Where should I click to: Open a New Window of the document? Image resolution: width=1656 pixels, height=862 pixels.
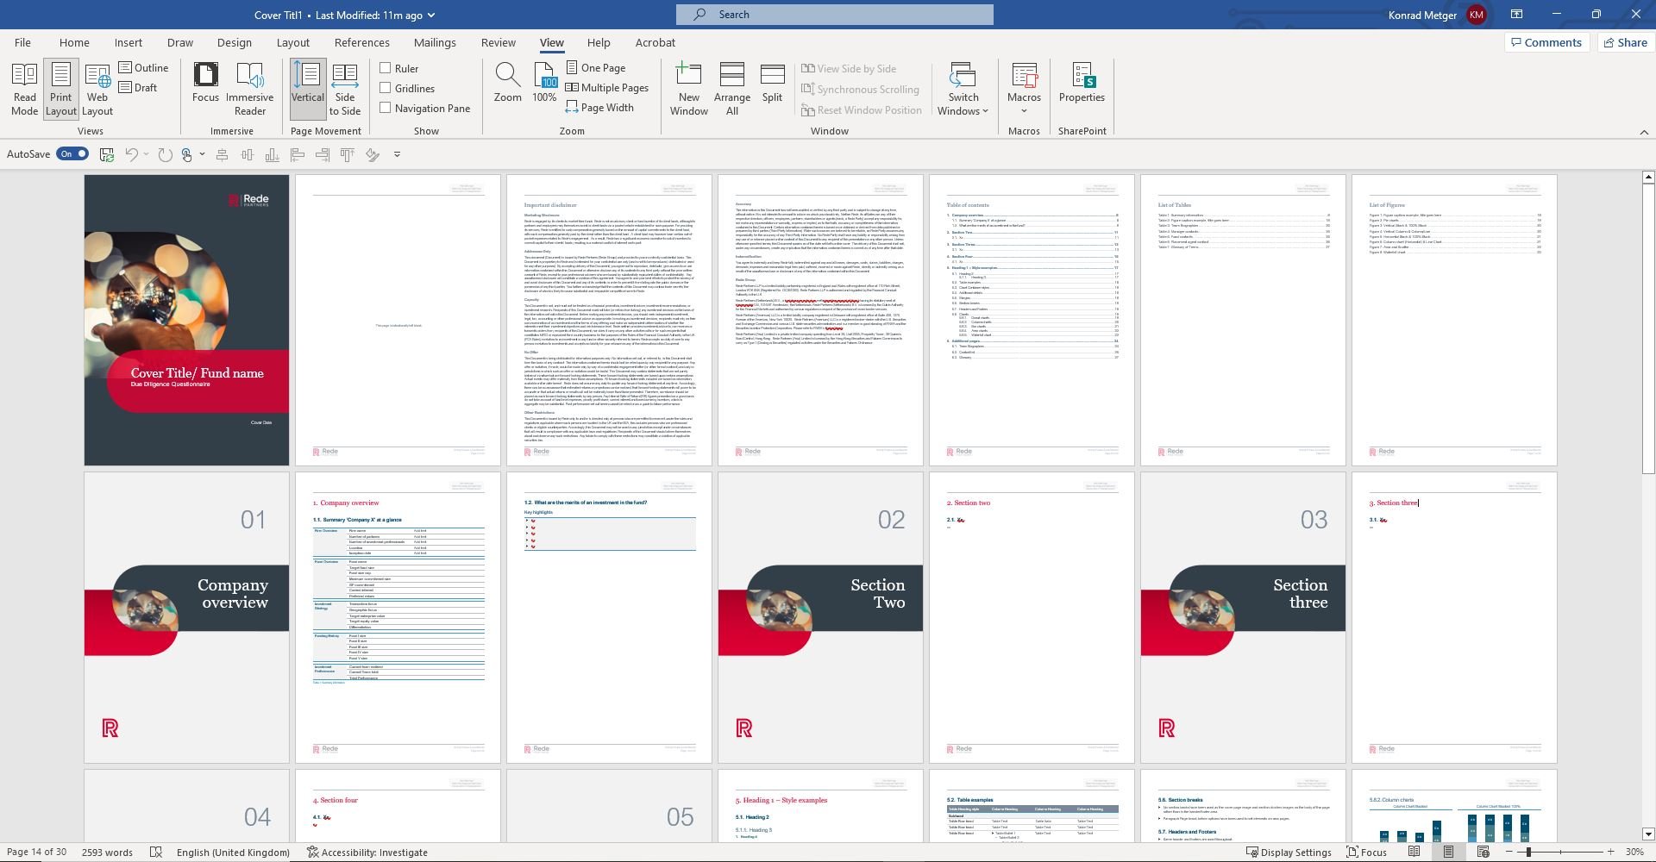click(x=688, y=89)
